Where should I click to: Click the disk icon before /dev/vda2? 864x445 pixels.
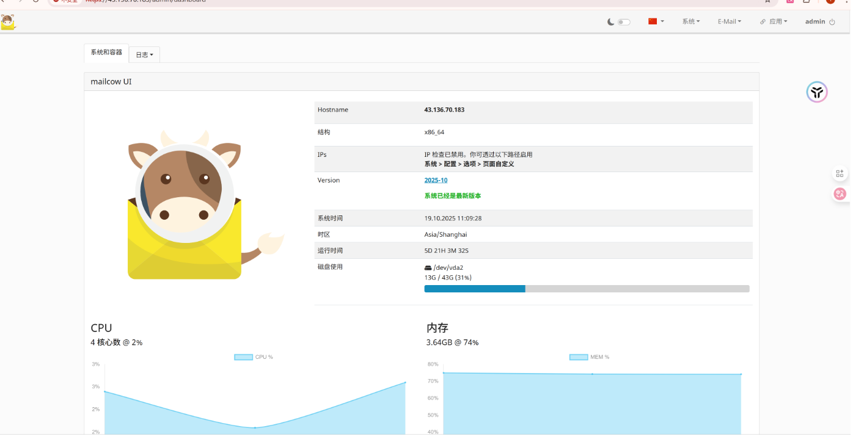point(428,267)
